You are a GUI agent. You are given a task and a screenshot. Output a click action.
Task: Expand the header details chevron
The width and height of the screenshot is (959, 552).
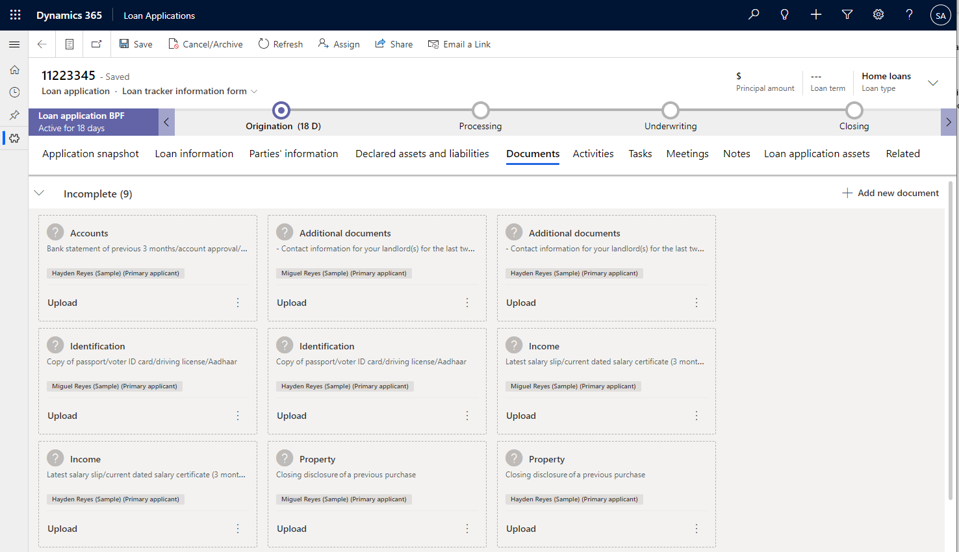pyautogui.click(x=933, y=82)
